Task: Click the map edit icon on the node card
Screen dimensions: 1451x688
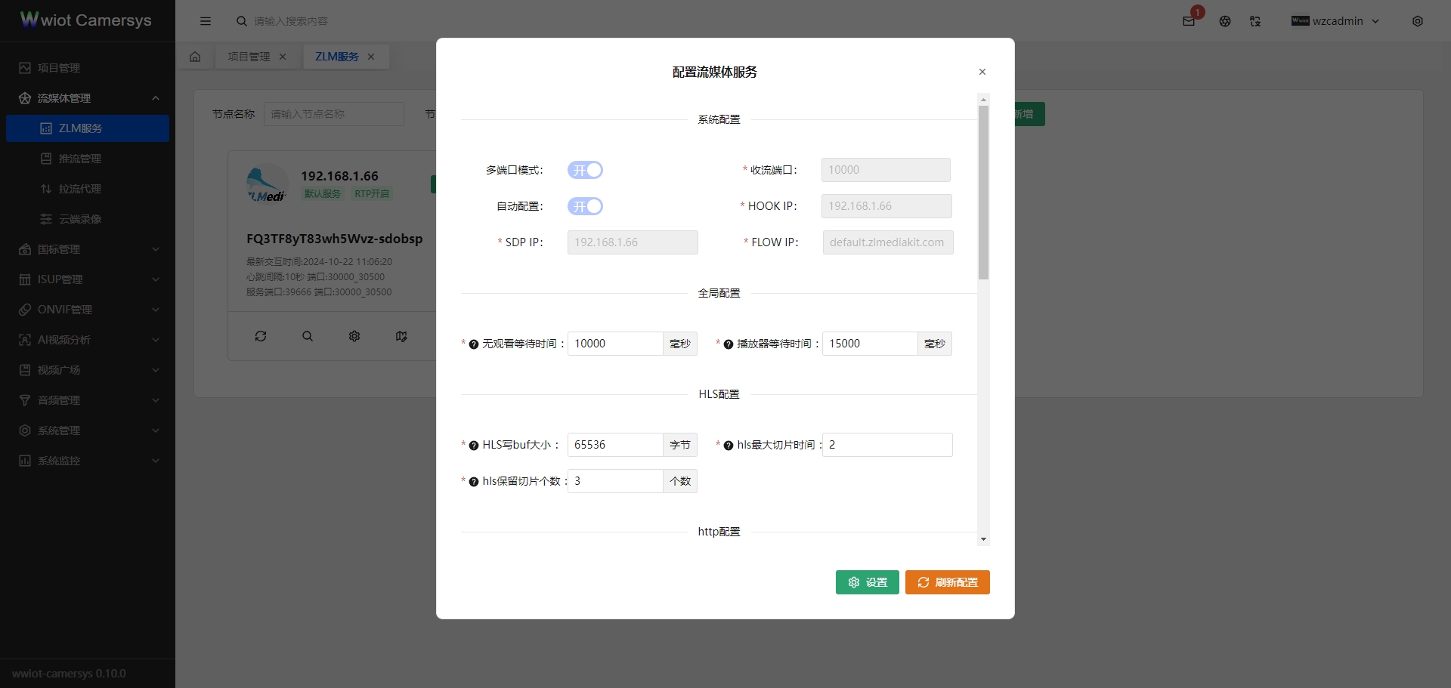Action: (x=401, y=336)
